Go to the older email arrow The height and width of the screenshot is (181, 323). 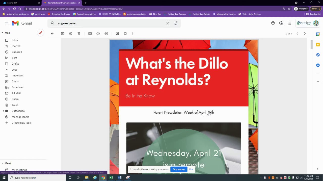305,33
